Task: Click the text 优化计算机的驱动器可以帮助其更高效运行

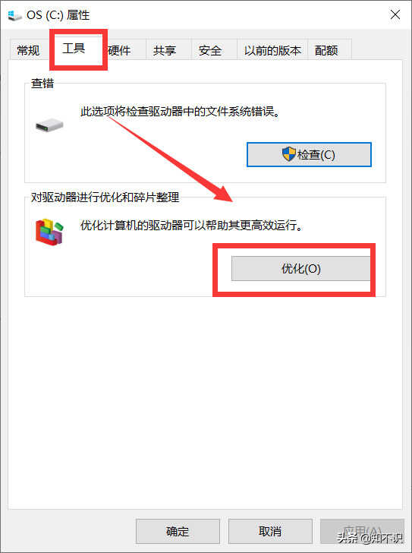Action: 191,225
